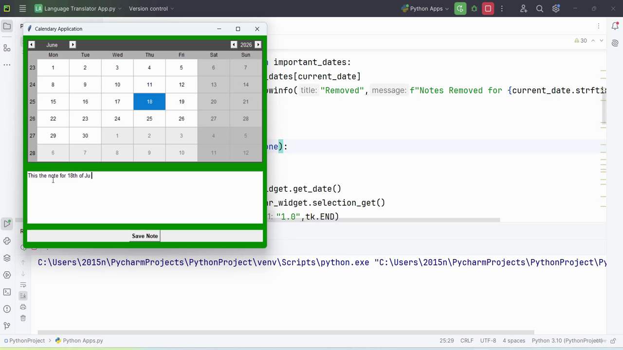Open the CRLF line separator selector
The image size is (623, 350).
pos(467,341)
